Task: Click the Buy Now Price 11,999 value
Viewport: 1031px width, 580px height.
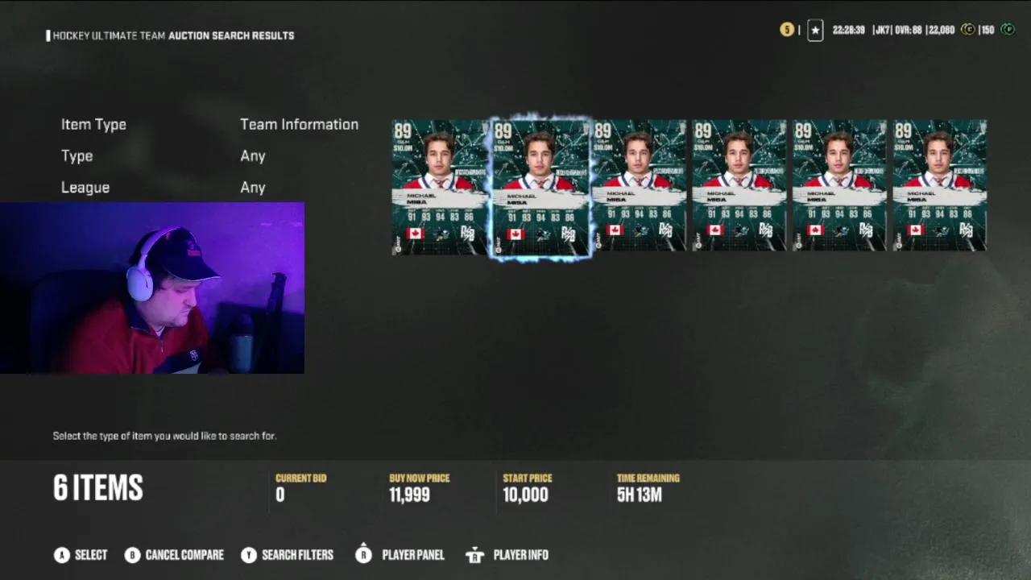Action: [x=409, y=495]
